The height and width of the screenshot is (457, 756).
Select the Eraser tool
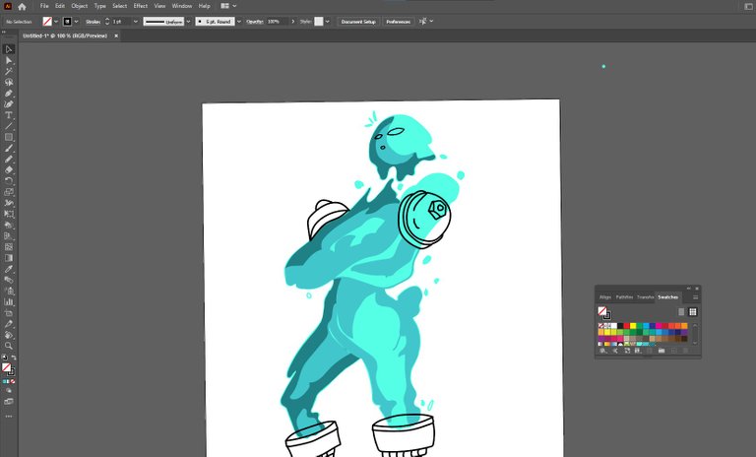click(9, 169)
